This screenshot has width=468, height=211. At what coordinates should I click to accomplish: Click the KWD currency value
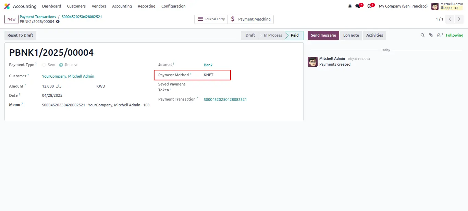tap(101, 86)
